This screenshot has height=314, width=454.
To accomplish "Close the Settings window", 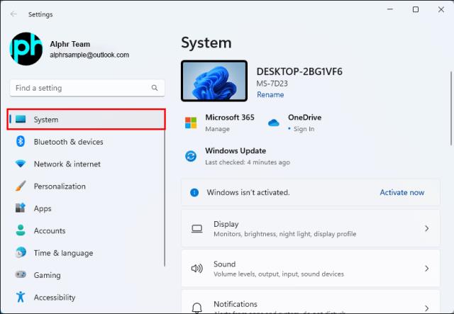I will [x=441, y=9].
